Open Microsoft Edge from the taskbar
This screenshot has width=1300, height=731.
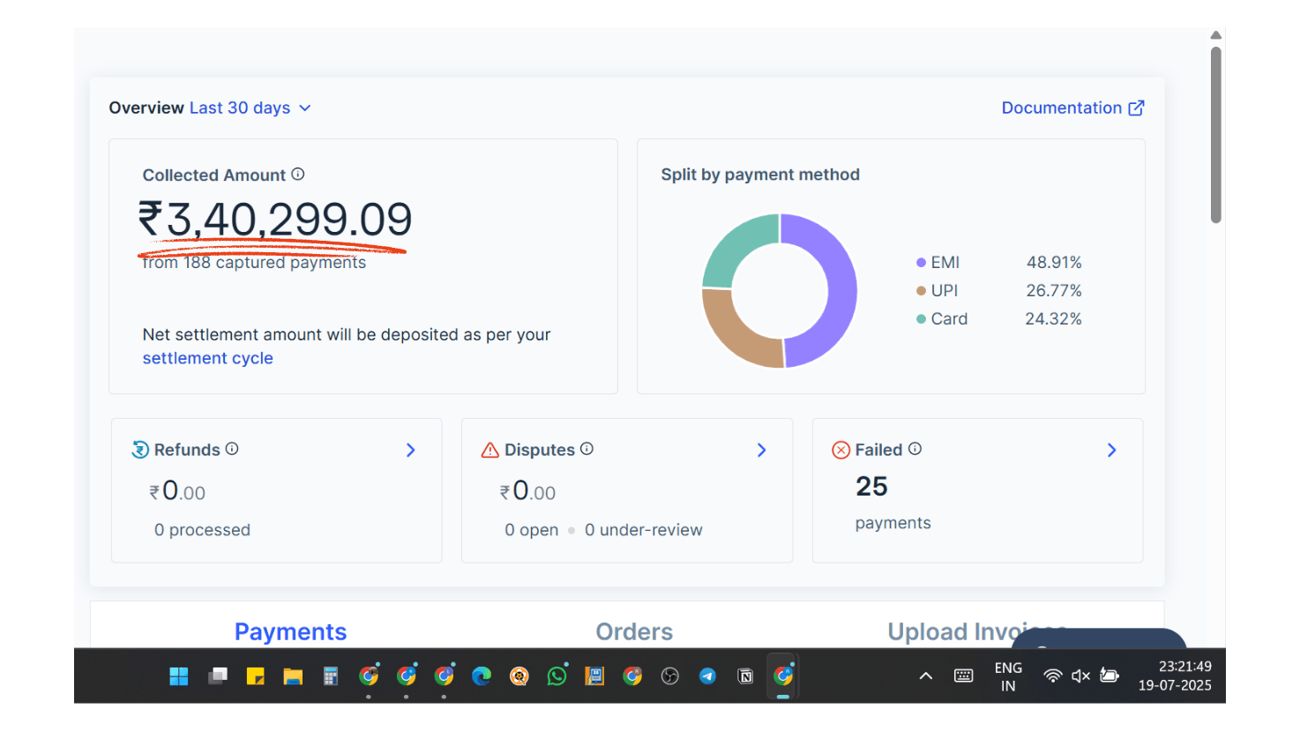click(482, 676)
